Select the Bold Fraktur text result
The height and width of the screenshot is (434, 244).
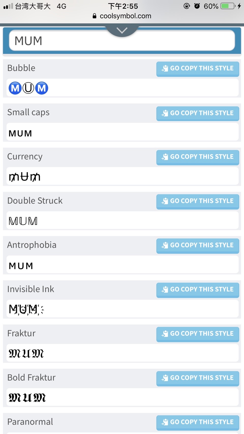tap(27, 398)
